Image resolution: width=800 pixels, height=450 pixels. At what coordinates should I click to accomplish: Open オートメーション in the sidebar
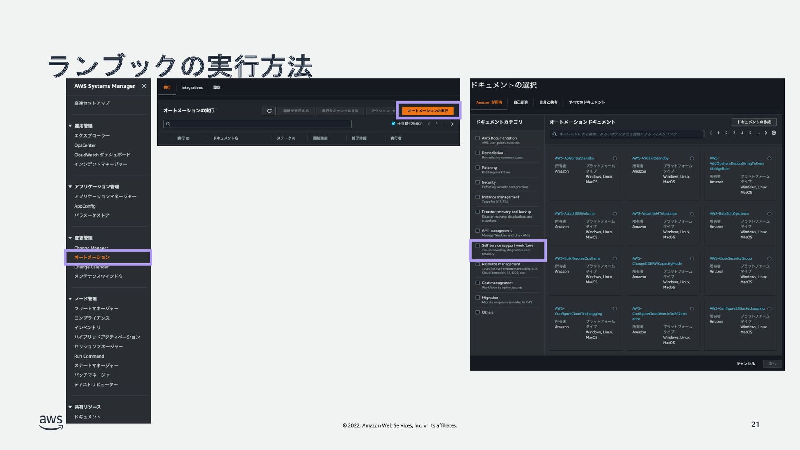(x=92, y=257)
